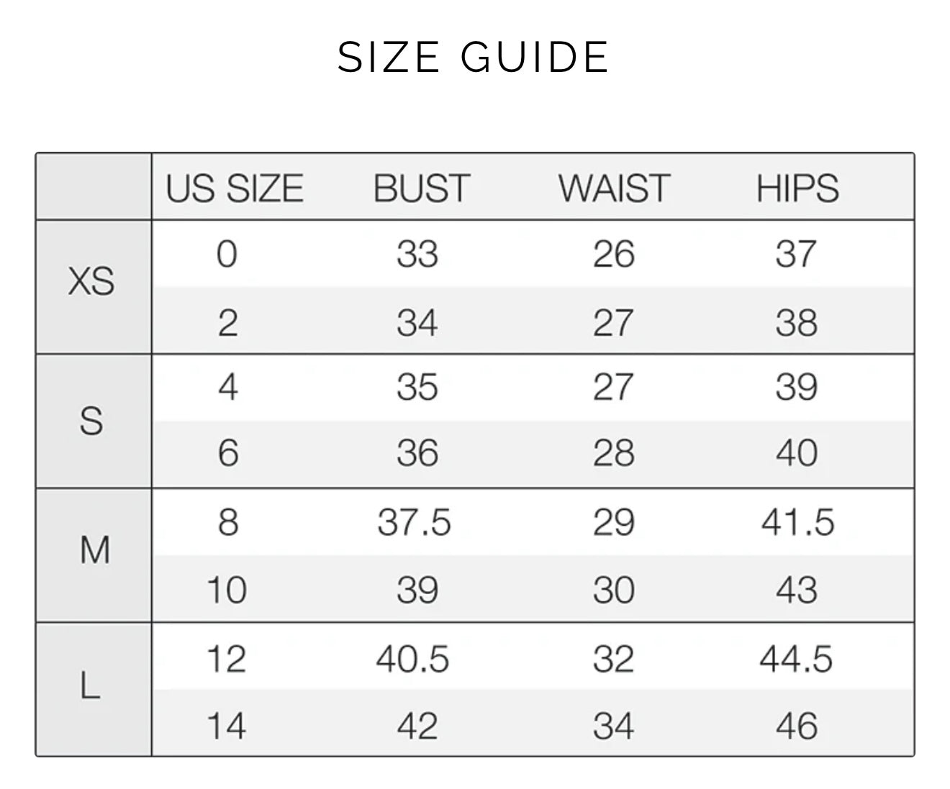Select the hips value 41.5
950x789 pixels.
click(x=797, y=522)
